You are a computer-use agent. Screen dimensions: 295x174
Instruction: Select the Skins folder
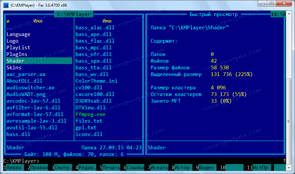14,68
